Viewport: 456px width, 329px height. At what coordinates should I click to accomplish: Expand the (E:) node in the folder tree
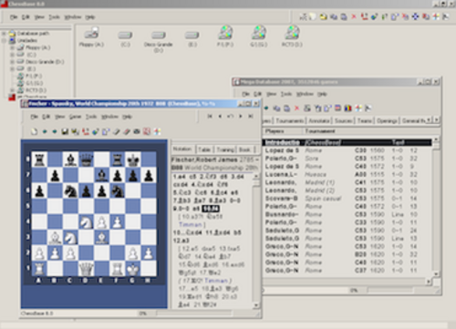(13, 68)
